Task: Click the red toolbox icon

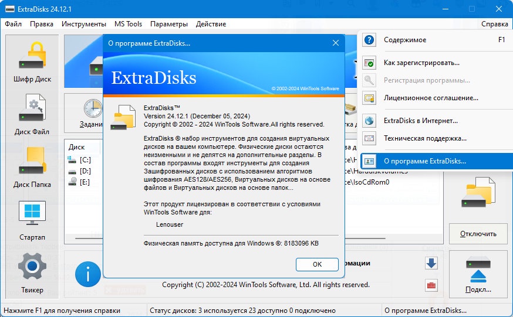Action: tap(431, 285)
